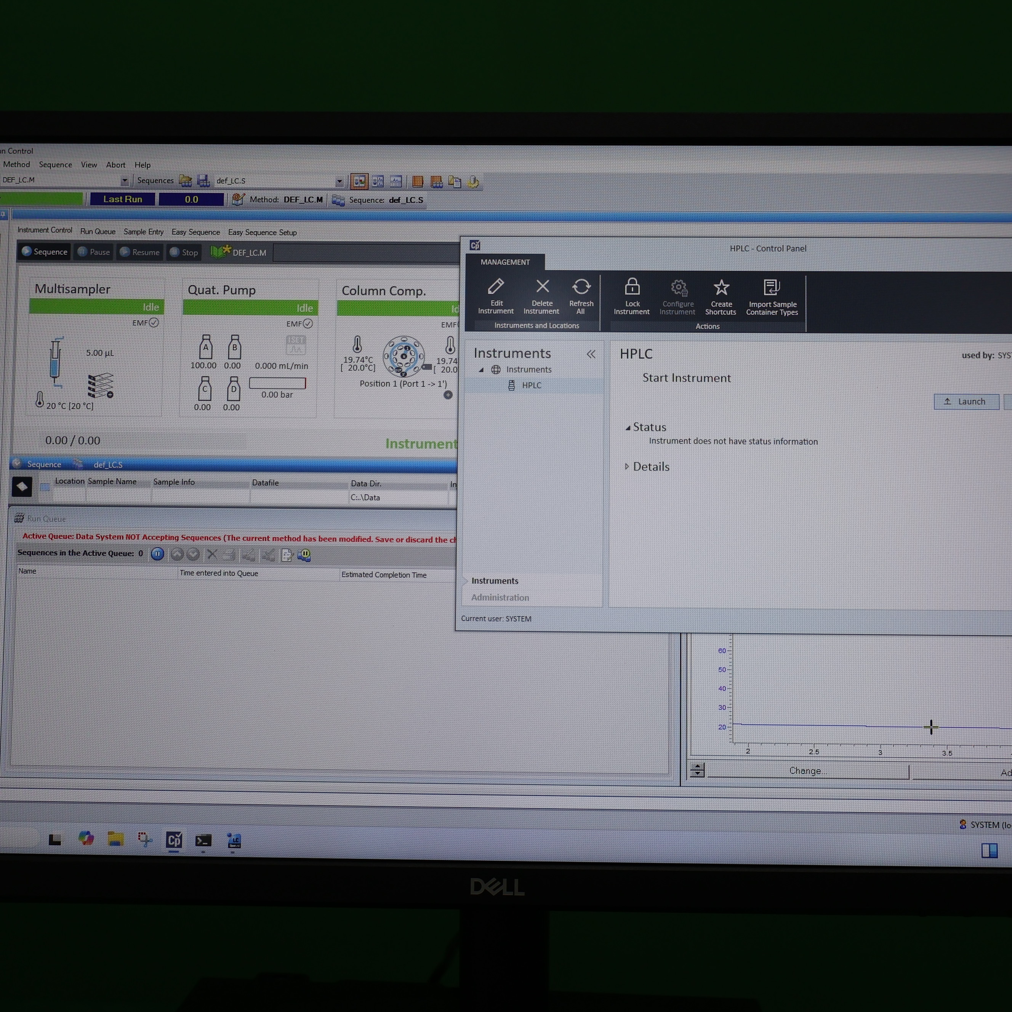The height and width of the screenshot is (1012, 1012).
Task: Click the pause-after-current-sample monitor icon
Action: 304,555
